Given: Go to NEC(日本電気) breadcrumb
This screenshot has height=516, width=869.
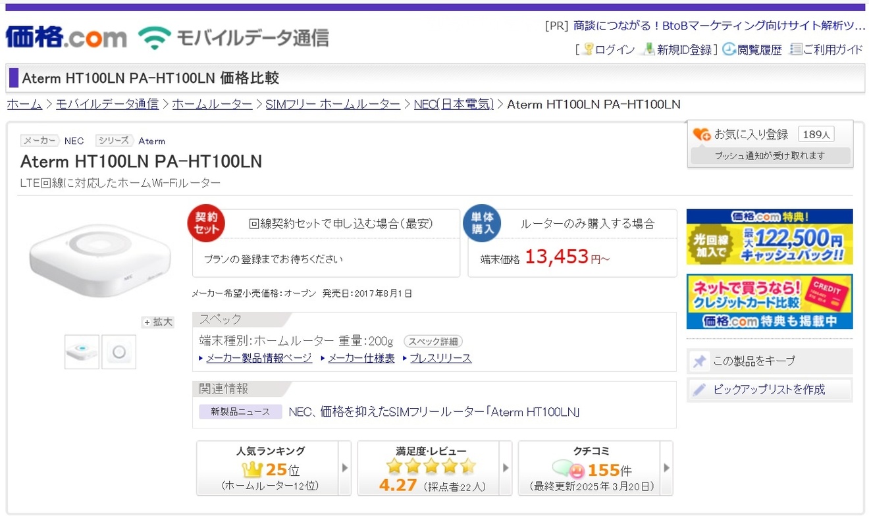Looking at the screenshot, I should [454, 104].
